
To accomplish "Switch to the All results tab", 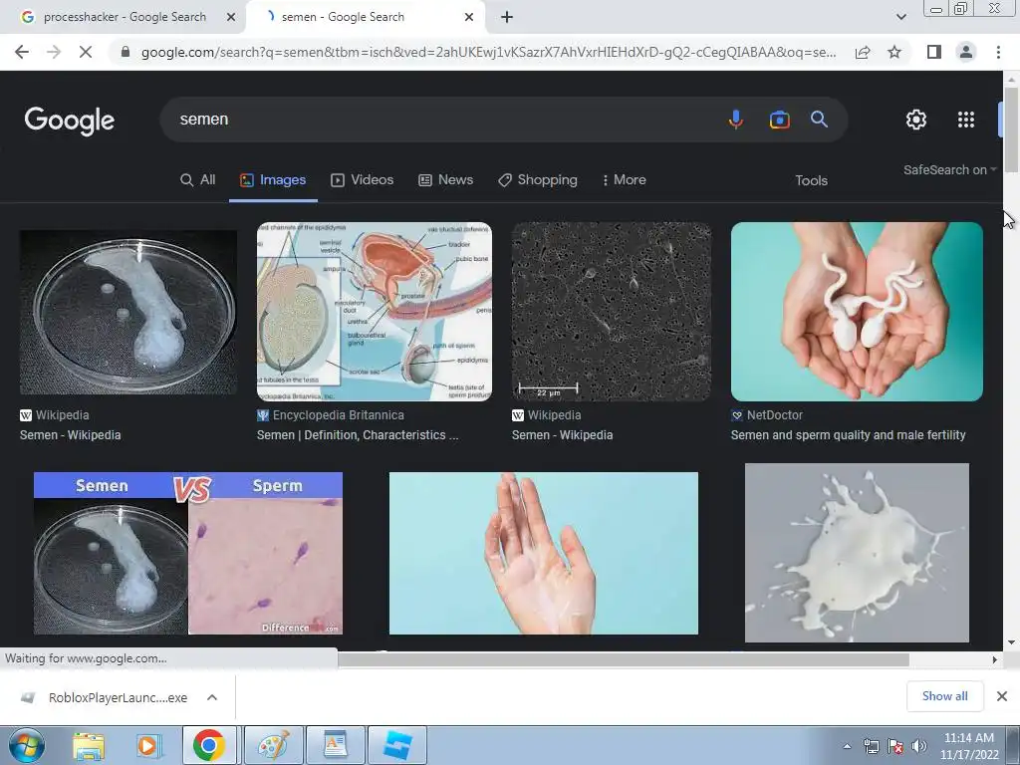I will click(x=198, y=180).
